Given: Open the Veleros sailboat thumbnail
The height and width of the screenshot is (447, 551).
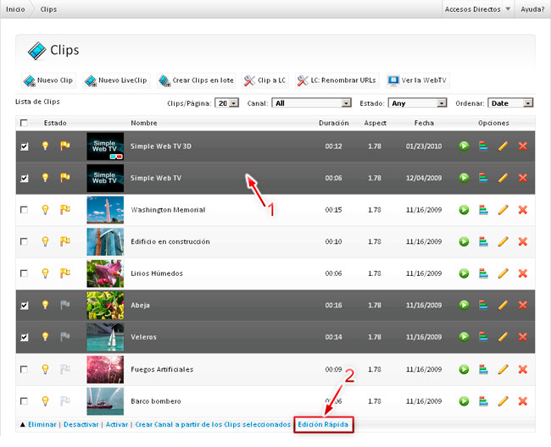Looking at the screenshot, I should click(x=105, y=337).
